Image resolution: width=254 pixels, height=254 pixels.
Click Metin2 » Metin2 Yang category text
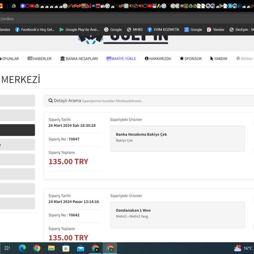[x=132, y=216]
